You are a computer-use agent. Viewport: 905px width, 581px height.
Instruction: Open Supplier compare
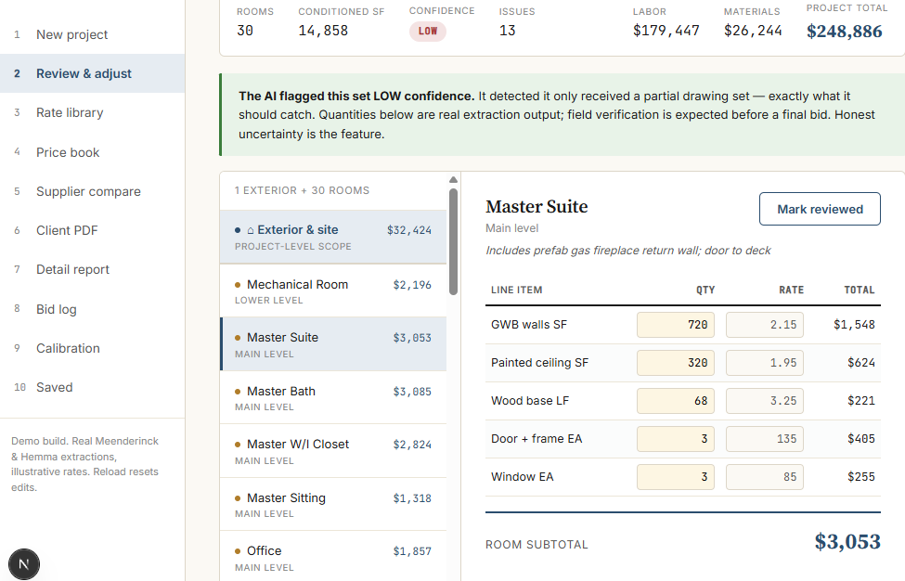[x=92, y=191]
